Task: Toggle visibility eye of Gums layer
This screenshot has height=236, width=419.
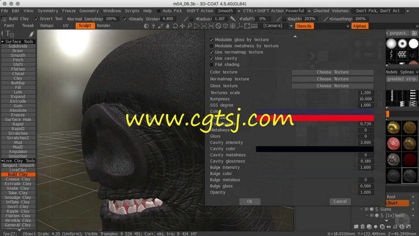Action: (366, 209)
